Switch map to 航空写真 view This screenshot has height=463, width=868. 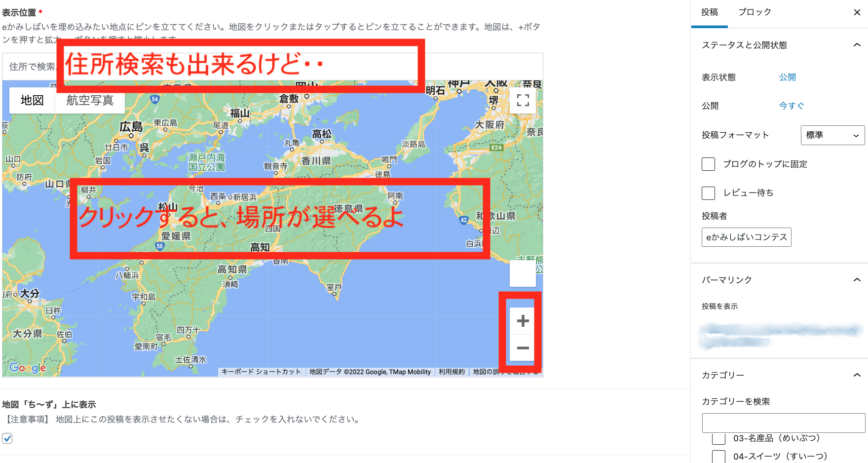[x=90, y=100]
